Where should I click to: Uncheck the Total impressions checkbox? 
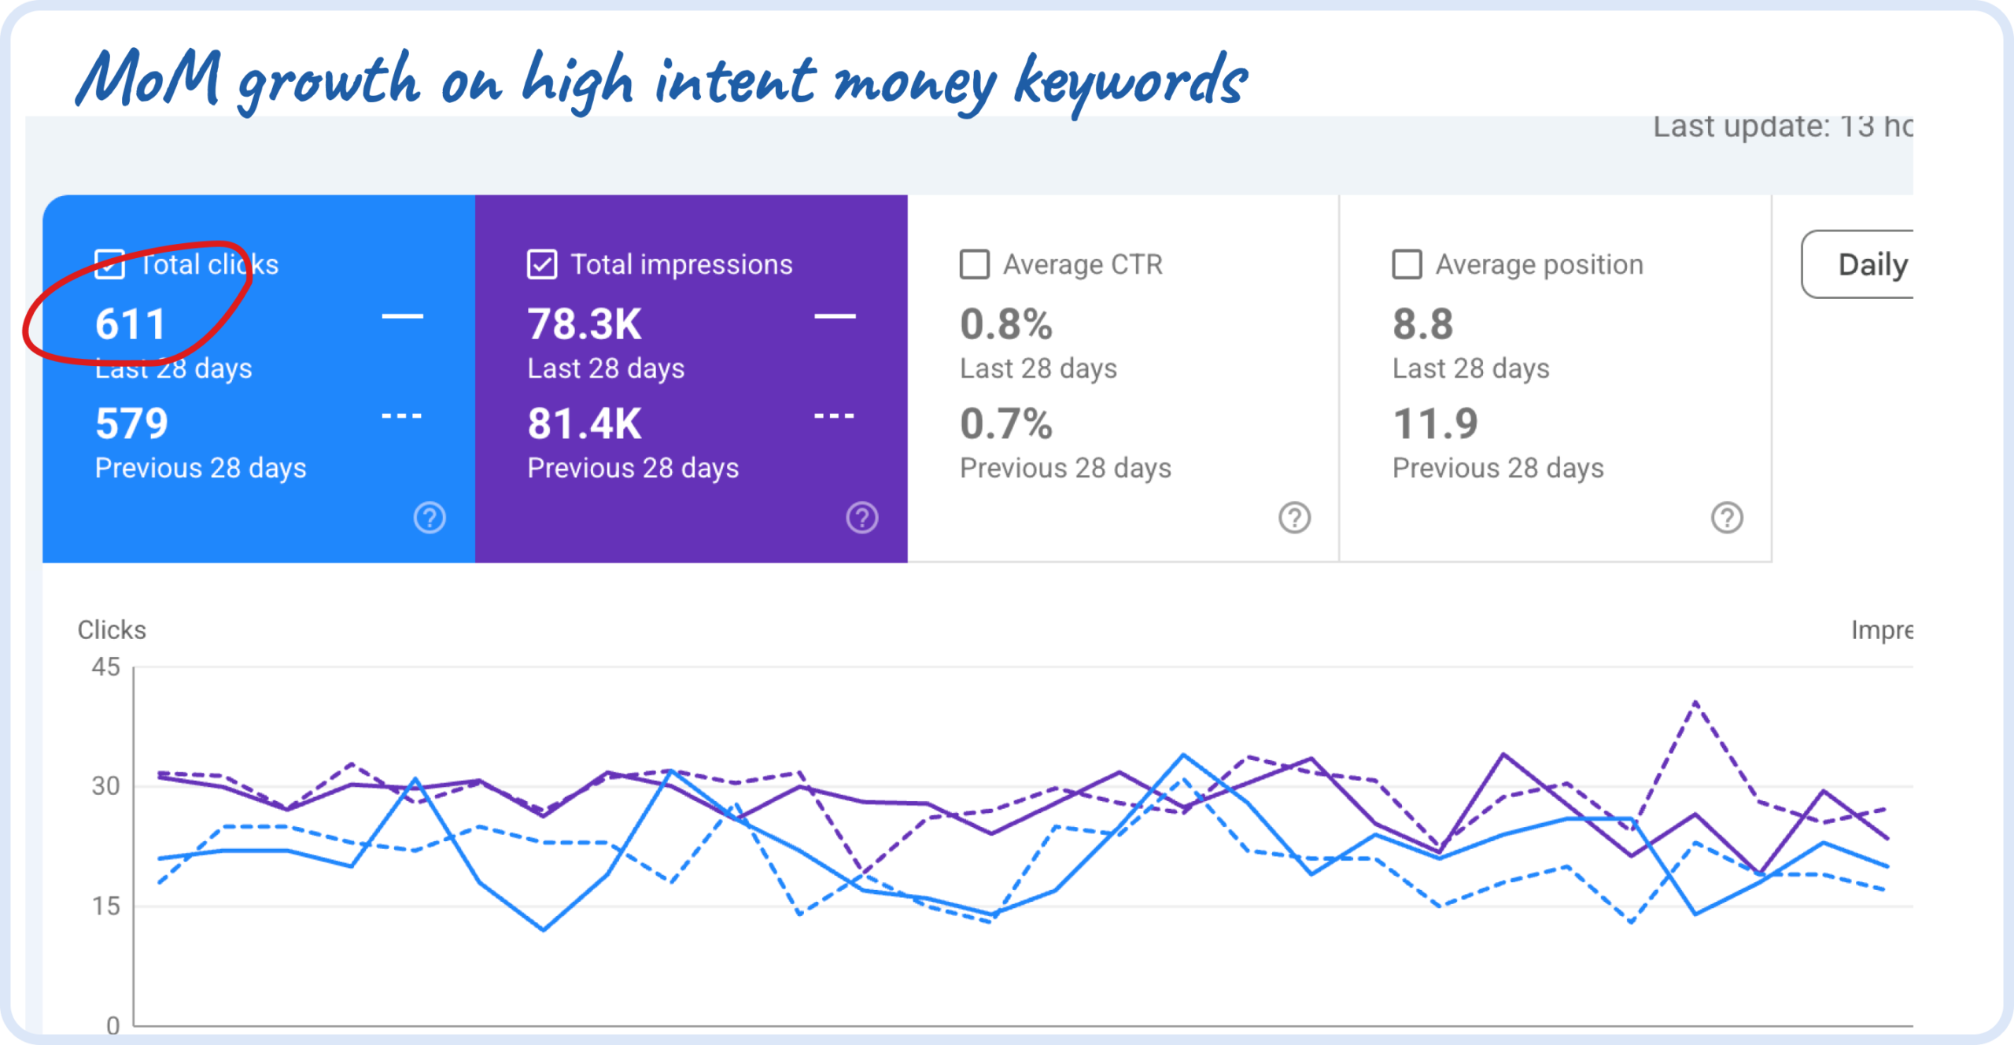click(542, 264)
